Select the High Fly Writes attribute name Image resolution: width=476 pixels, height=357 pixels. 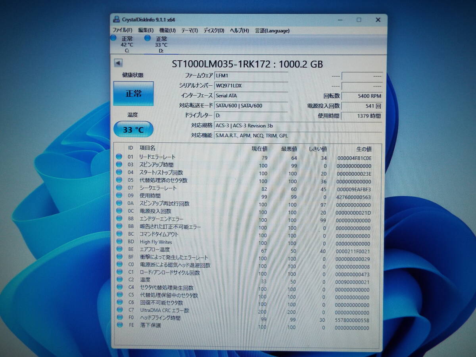tap(155, 242)
